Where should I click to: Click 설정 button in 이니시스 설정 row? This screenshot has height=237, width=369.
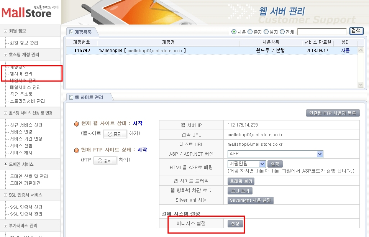(235, 224)
